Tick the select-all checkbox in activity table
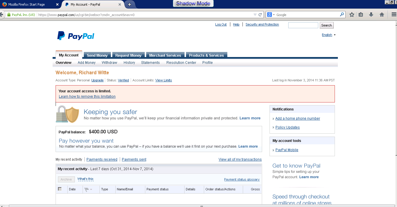The image size is (397, 207). click(x=60, y=189)
